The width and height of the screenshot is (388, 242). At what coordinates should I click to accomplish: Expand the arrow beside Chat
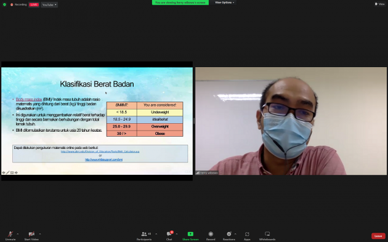coord(176,234)
